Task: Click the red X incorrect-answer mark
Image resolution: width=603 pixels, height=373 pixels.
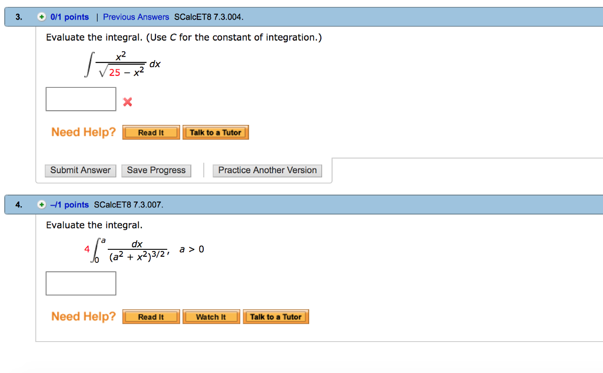Action: [127, 100]
